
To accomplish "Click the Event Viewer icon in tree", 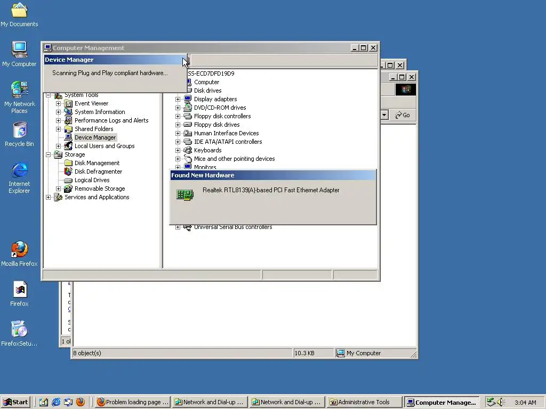I will pyautogui.click(x=69, y=103).
